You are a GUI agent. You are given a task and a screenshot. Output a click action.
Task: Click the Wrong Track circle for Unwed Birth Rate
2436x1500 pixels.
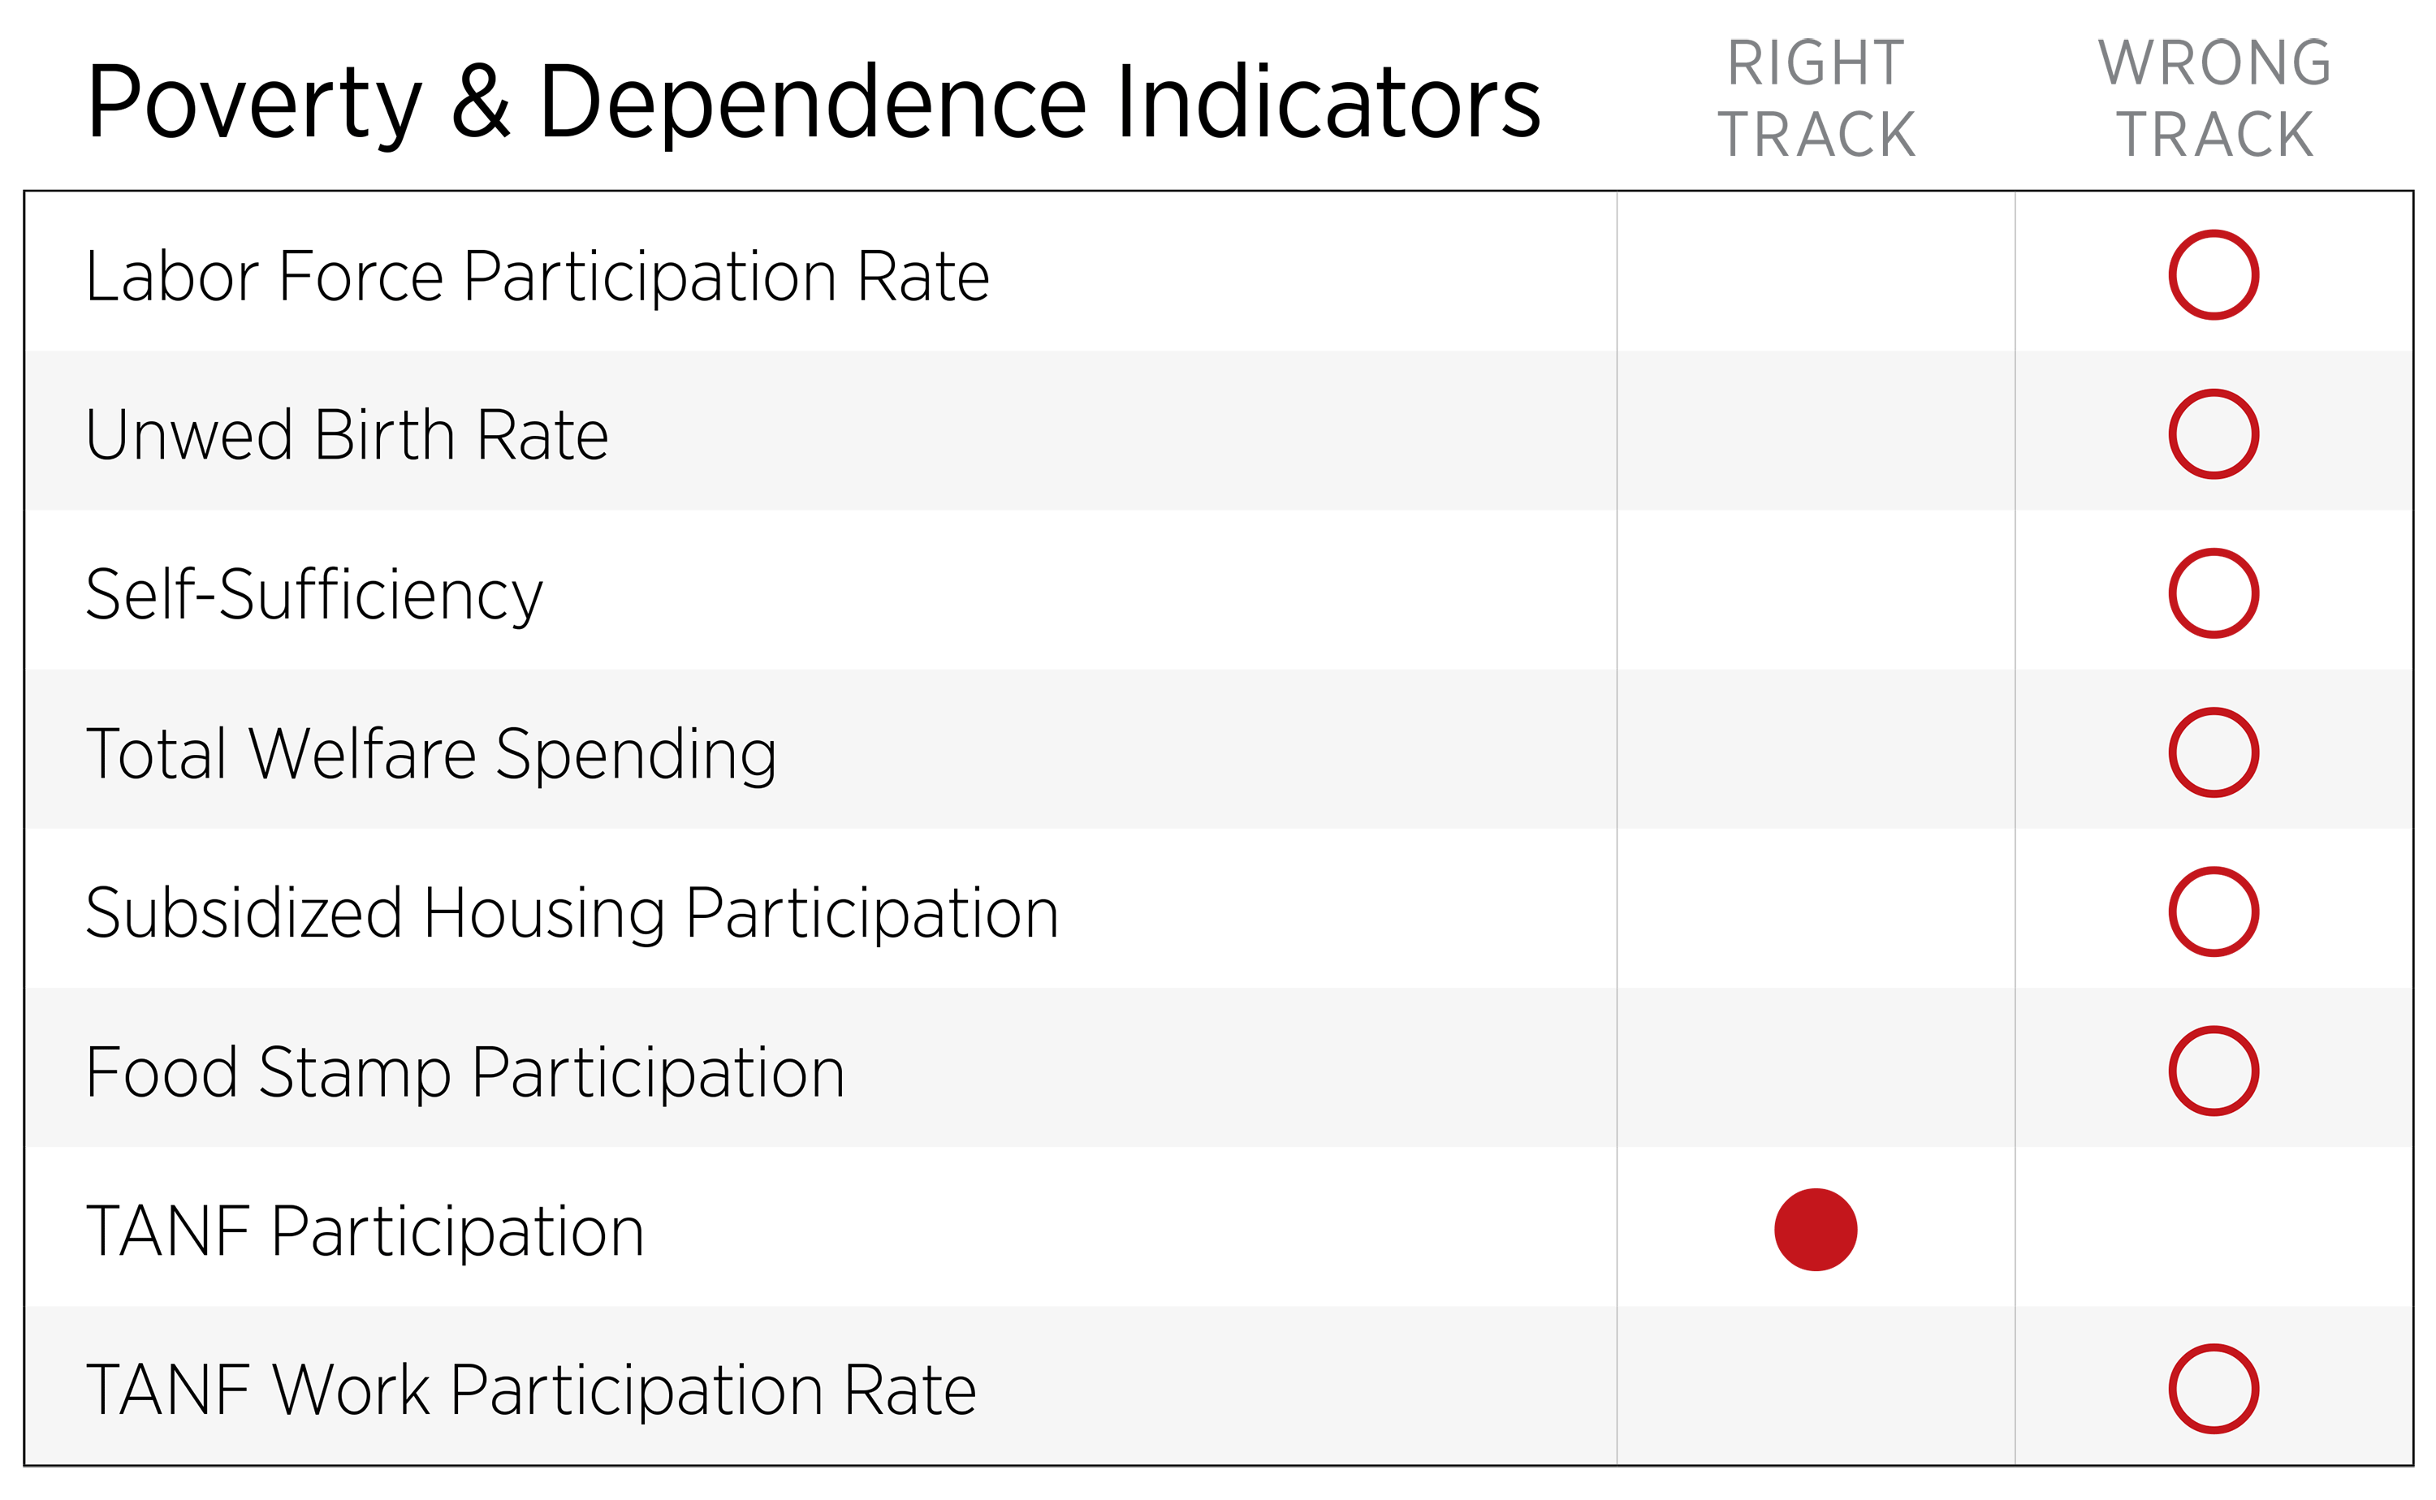tap(2214, 433)
